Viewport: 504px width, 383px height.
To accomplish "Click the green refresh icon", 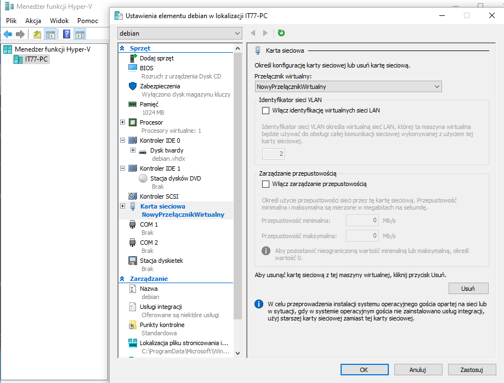I will (281, 33).
